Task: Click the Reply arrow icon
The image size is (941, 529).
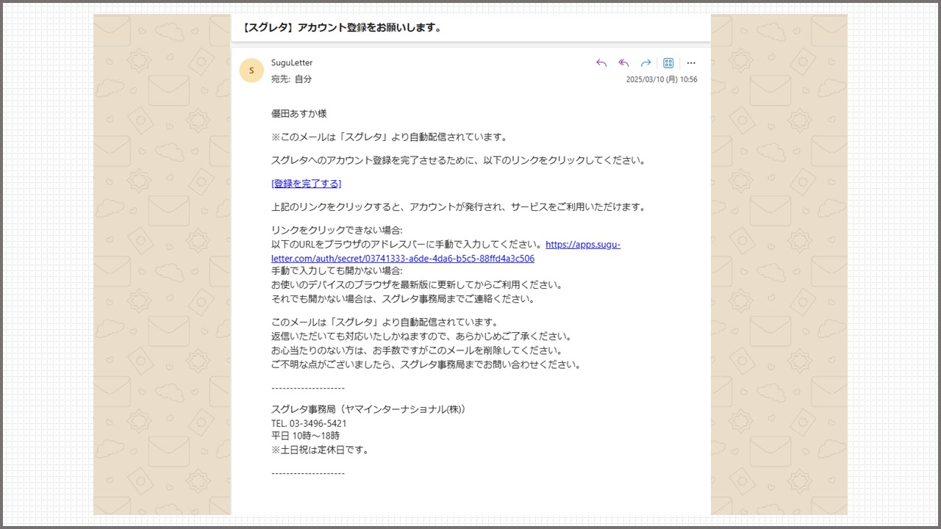Action: click(601, 63)
